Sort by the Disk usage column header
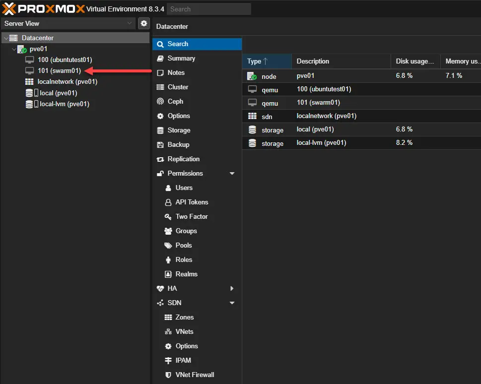 coord(415,62)
